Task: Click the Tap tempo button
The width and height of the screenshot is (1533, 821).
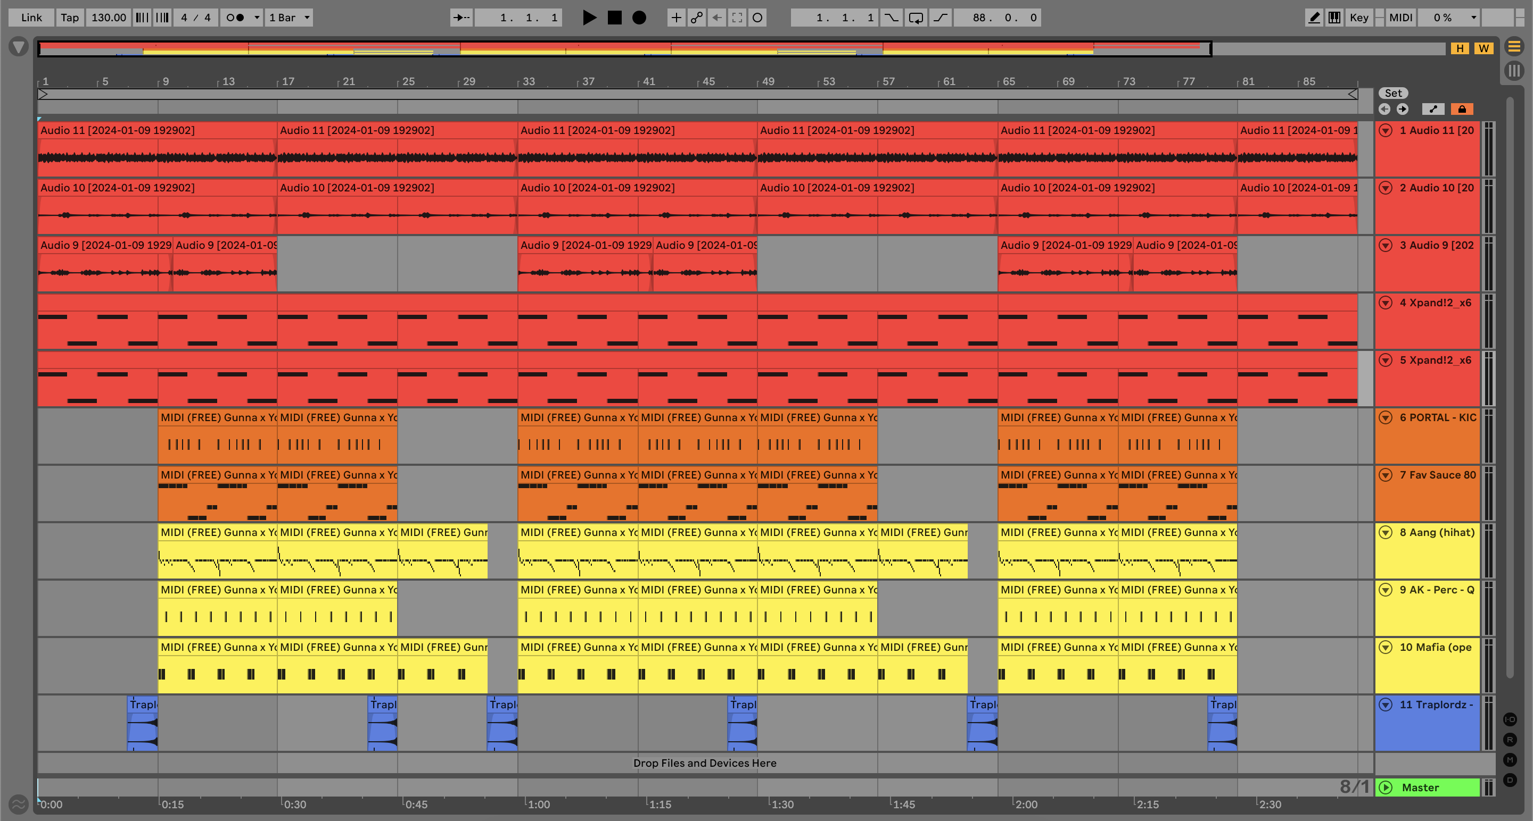Action: 70,18
